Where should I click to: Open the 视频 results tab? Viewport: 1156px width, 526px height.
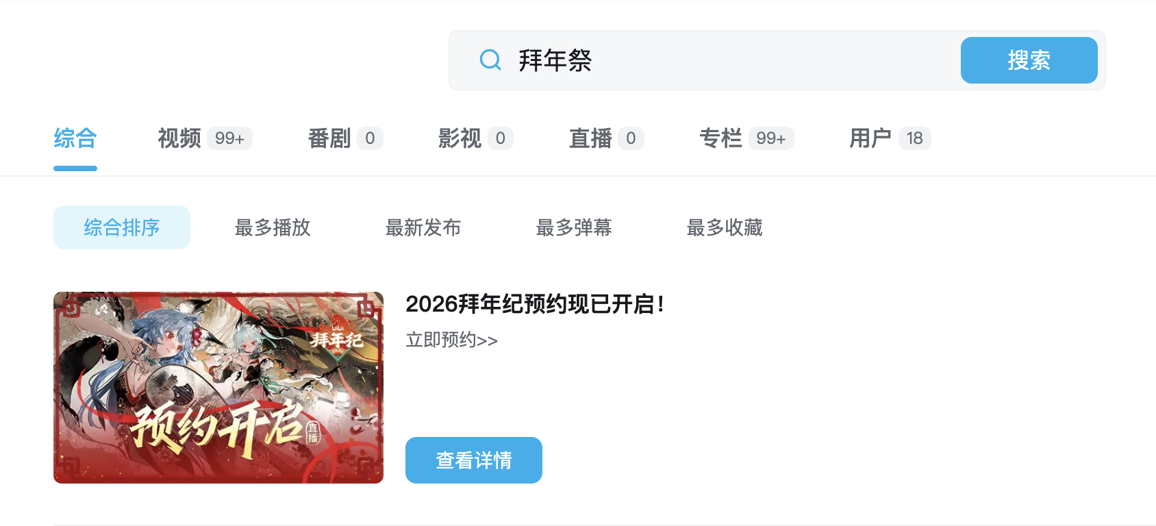coord(205,138)
